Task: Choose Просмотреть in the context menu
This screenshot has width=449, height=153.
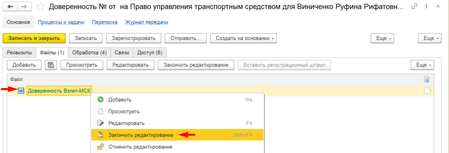Action: [178, 112]
